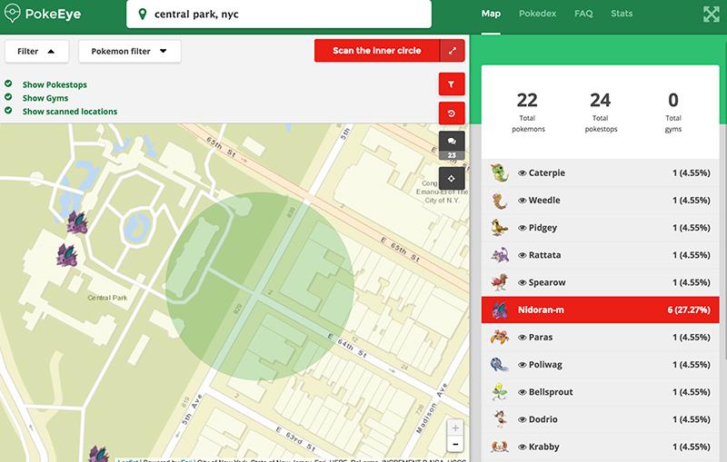This screenshot has width=727, height=462.
Task: Open the Pokedex tab
Action: pos(537,14)
